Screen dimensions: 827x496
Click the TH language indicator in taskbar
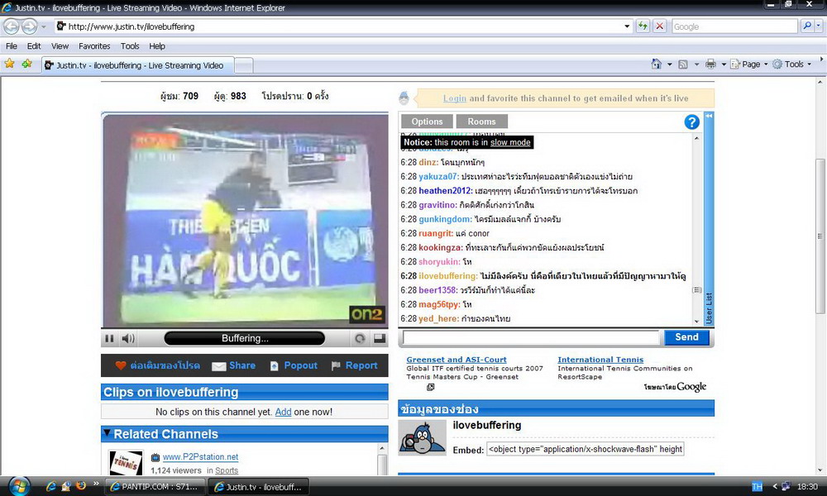[757, 487]
